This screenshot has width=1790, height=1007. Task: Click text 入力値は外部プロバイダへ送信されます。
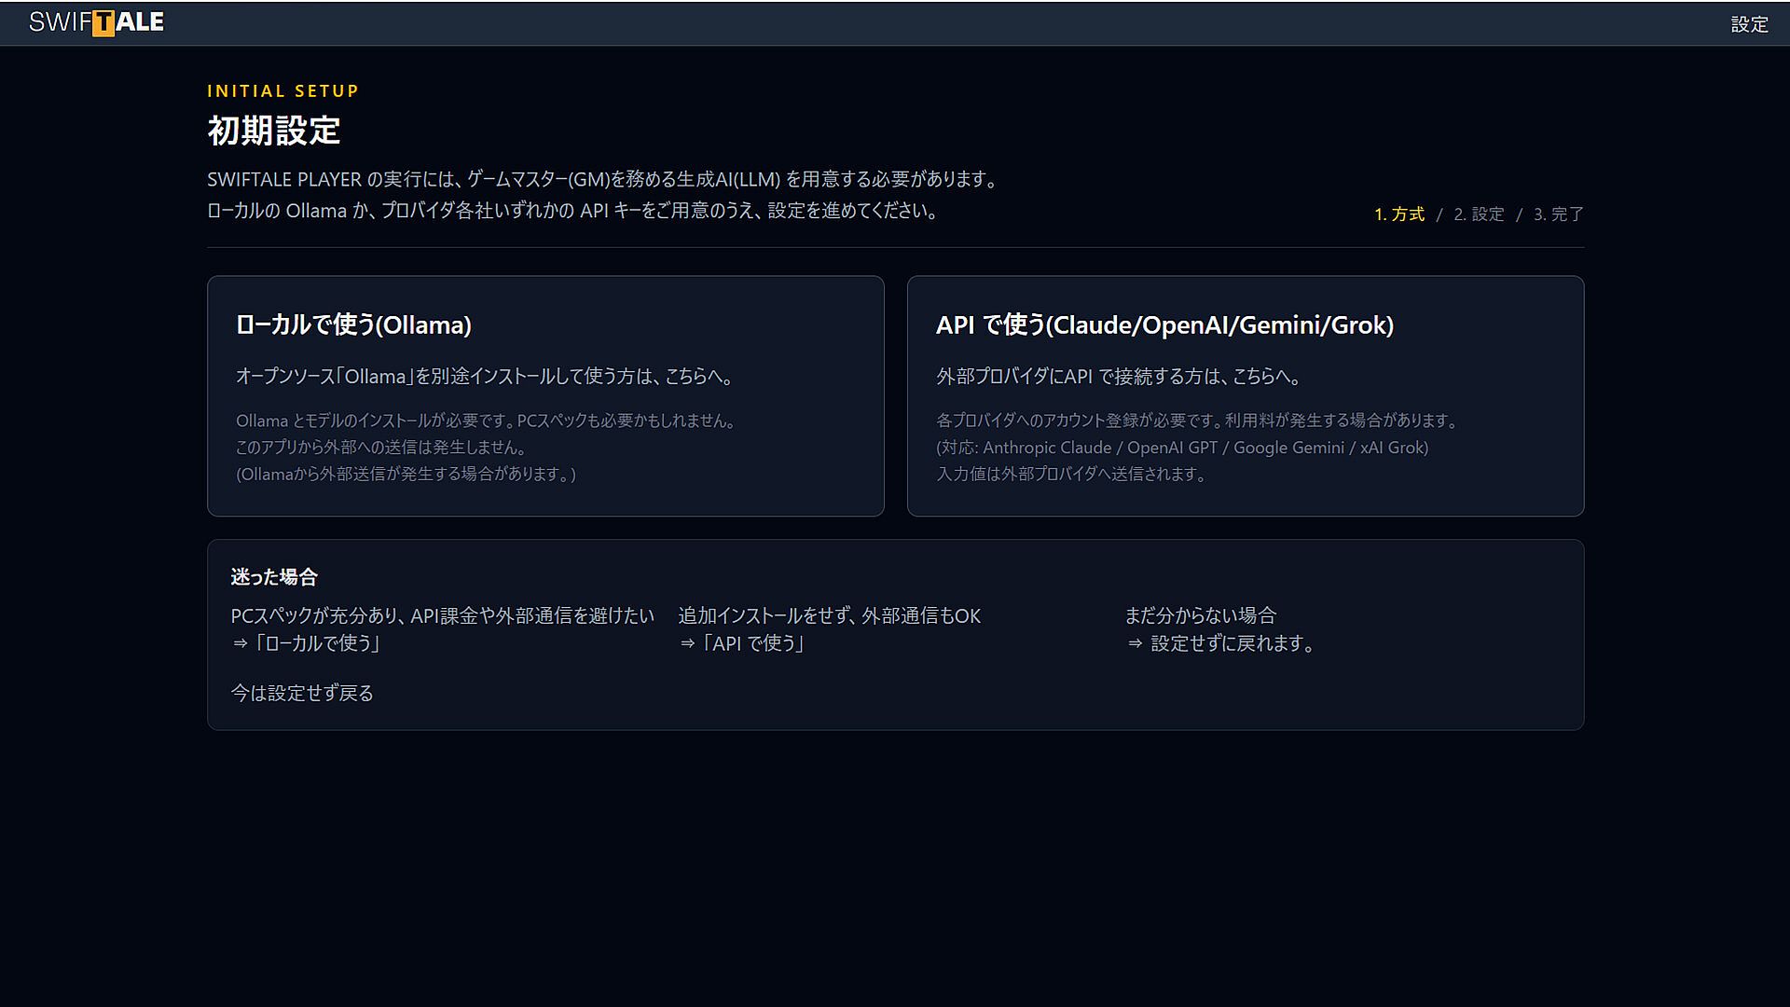click(x=1073, y=474)
